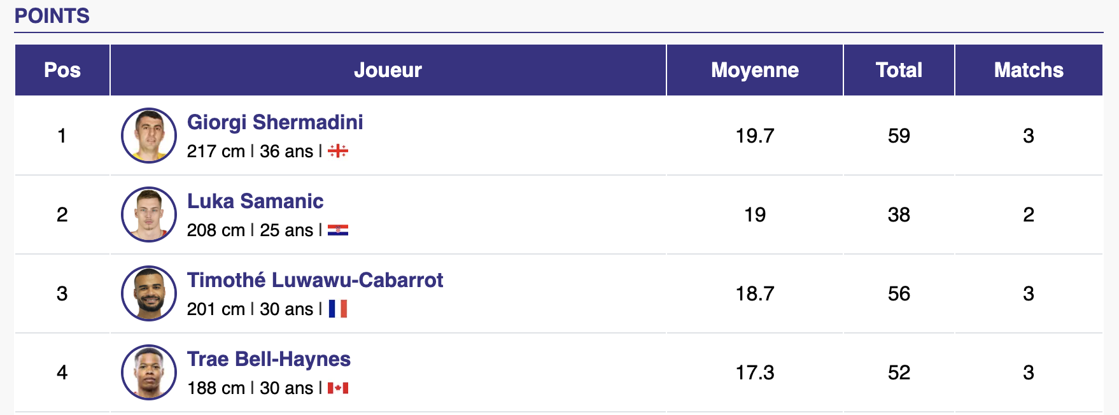This screenshot has width=1119, height=415.
Task: Click Timothé Luwawu-Cabarrot's player photo
Action: pos(149,293)
